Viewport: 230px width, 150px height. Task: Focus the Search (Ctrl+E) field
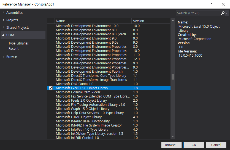click(x=198, y=13)
